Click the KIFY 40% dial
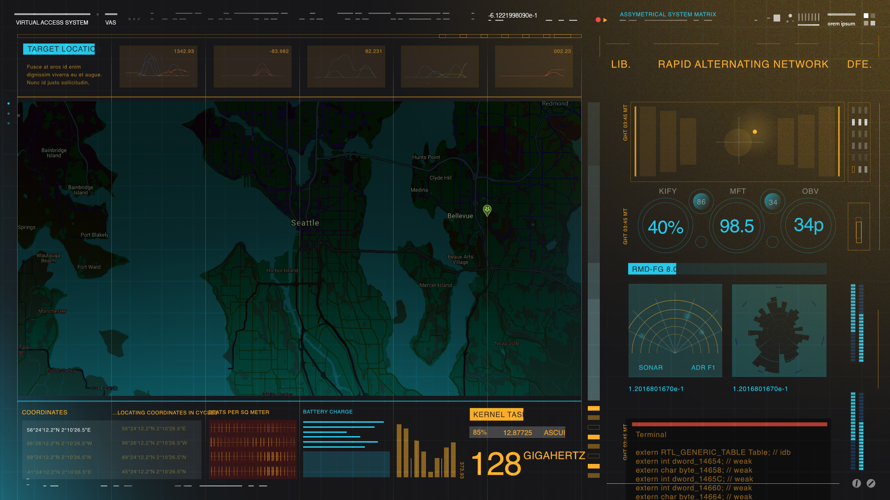The width and height of the screenshot is (890, 500). click(666, 226)
